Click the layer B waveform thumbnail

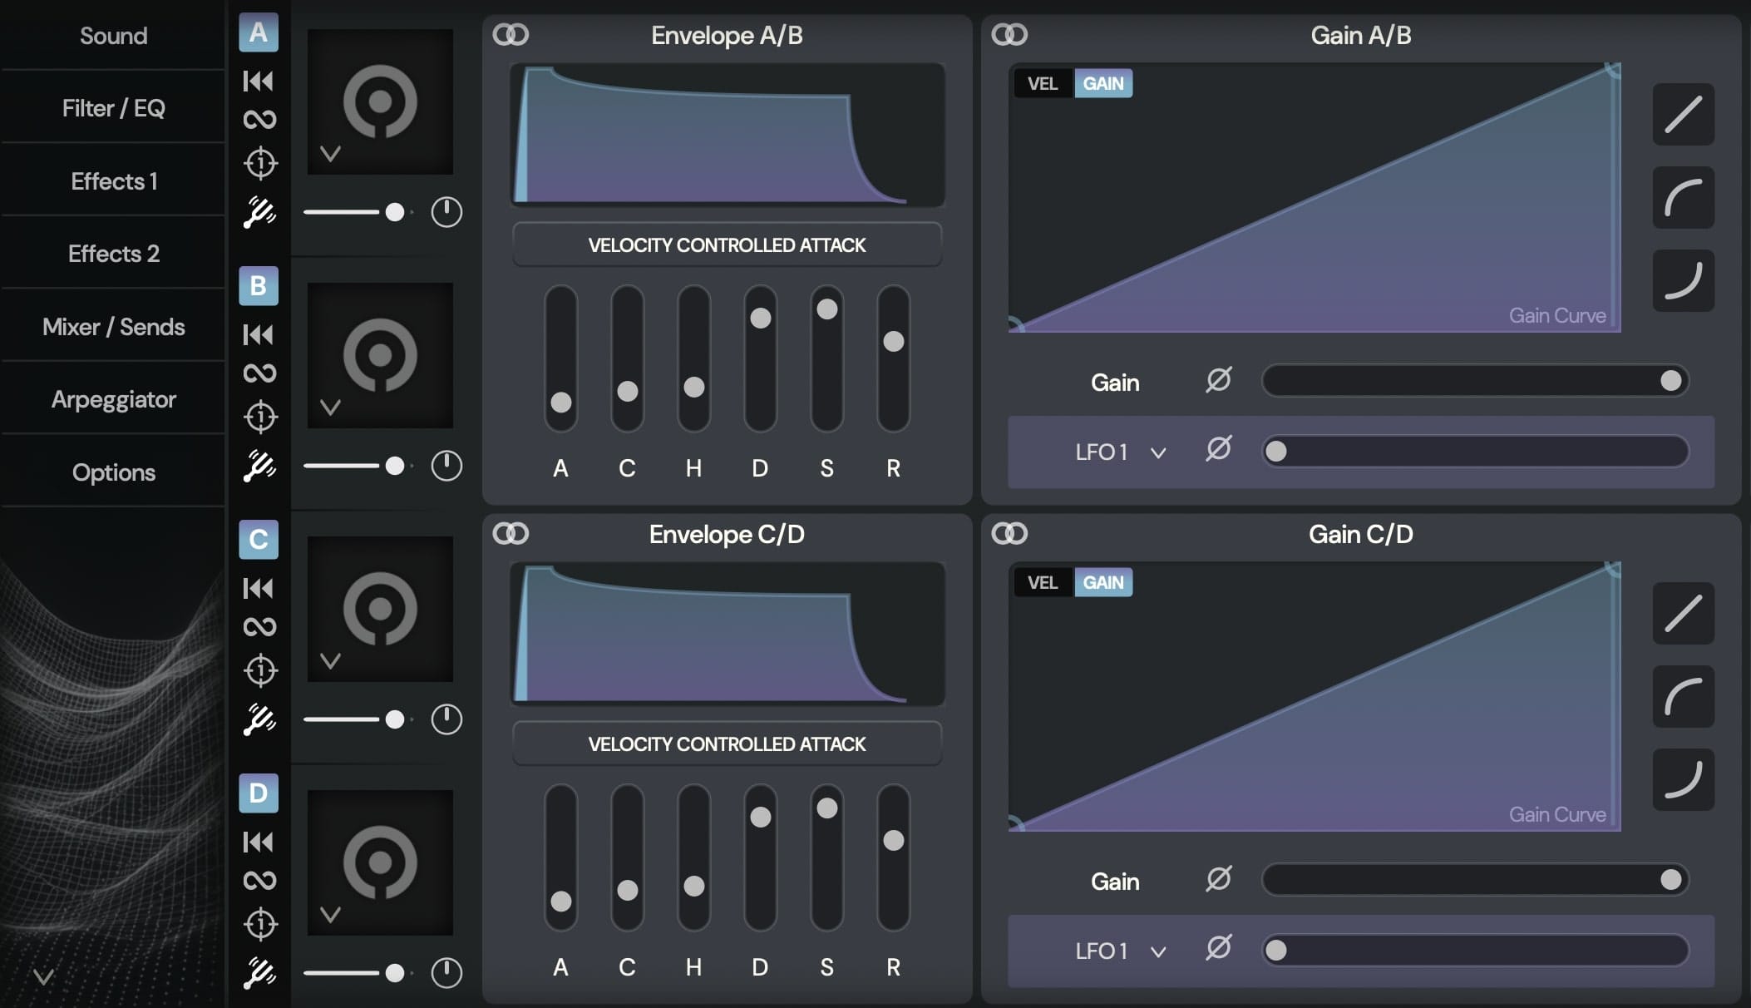coord(381,355)
